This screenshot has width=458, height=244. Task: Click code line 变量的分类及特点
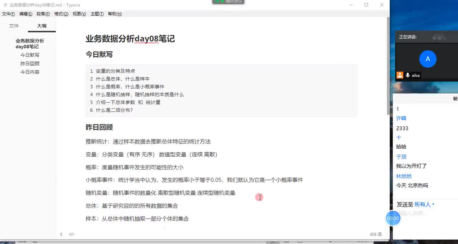(116, 71)
